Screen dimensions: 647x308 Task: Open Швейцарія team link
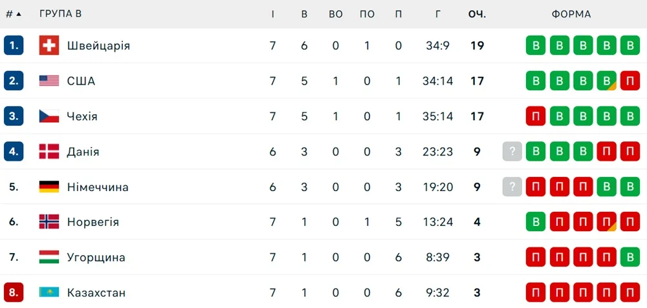98,46
